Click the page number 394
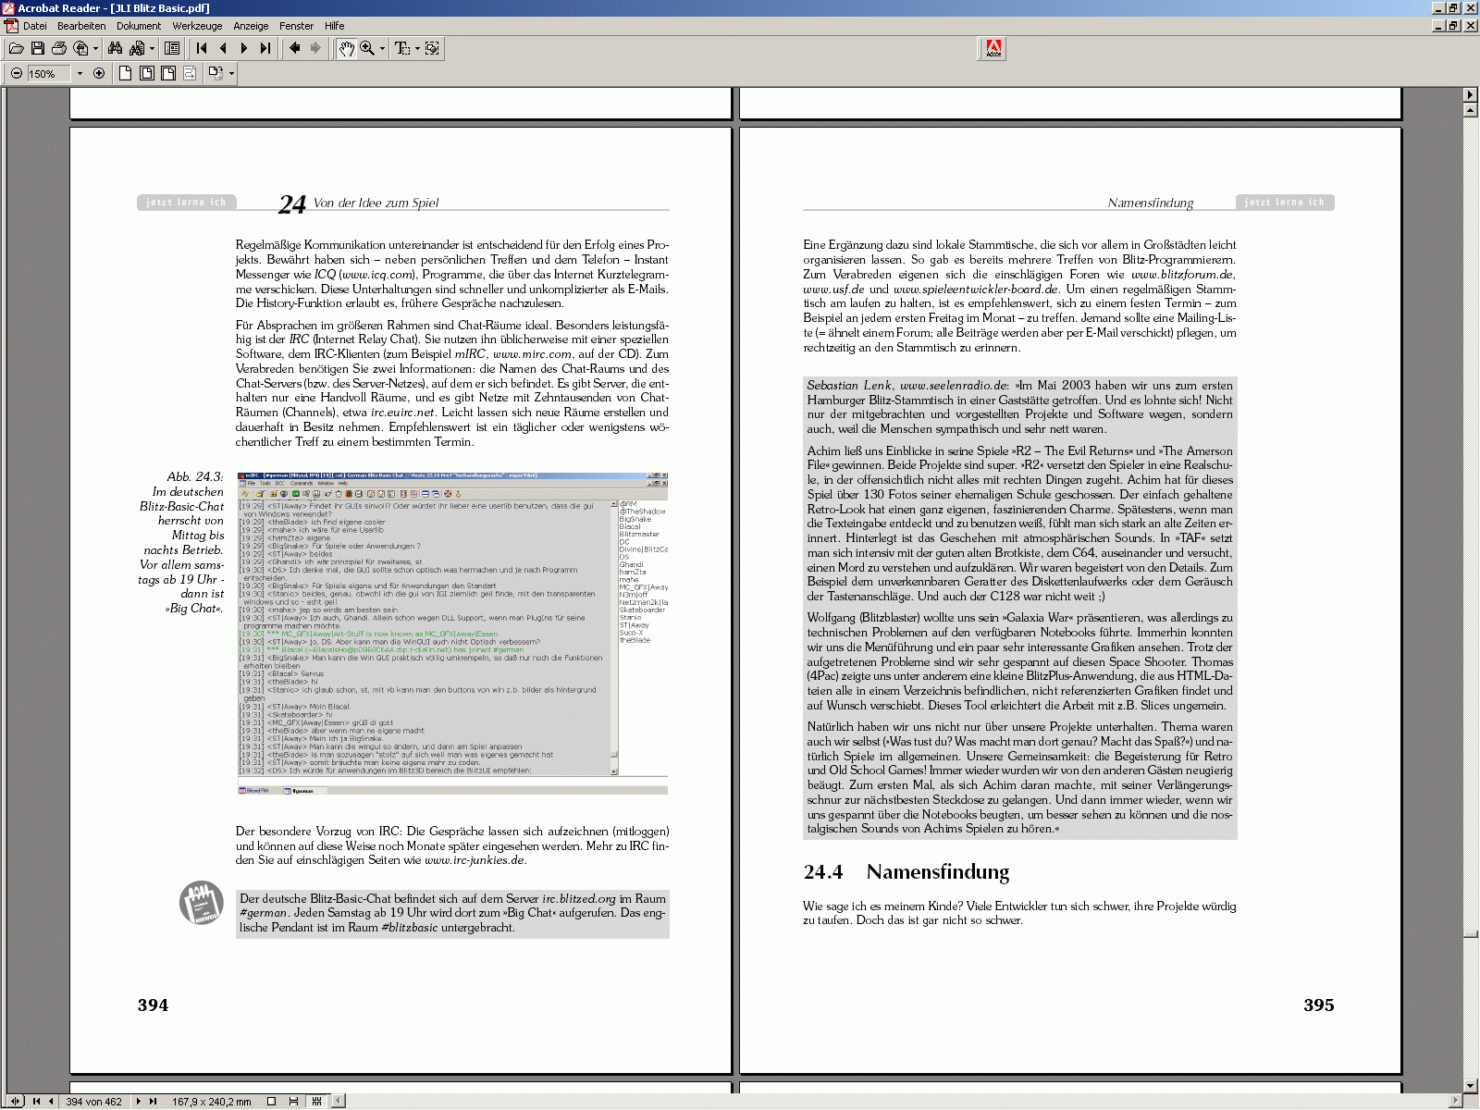This screenshot has width=1480, height=1110. pos(153,1005)
